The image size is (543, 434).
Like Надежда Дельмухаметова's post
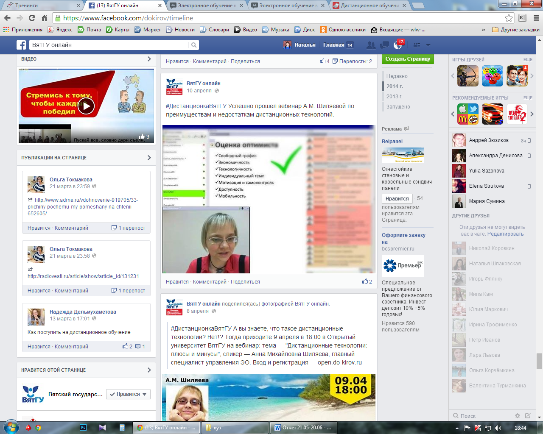39,347
